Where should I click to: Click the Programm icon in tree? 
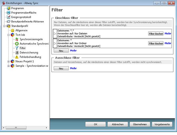click(8, 8)
